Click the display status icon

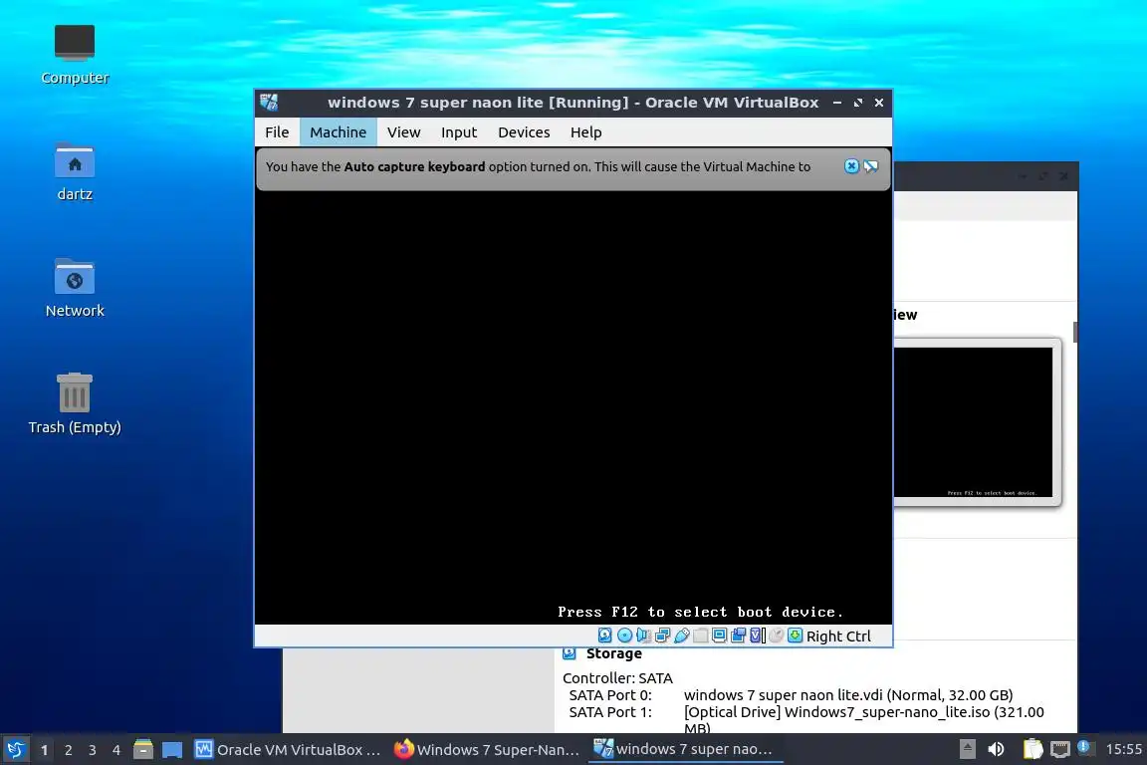(720, 636)
